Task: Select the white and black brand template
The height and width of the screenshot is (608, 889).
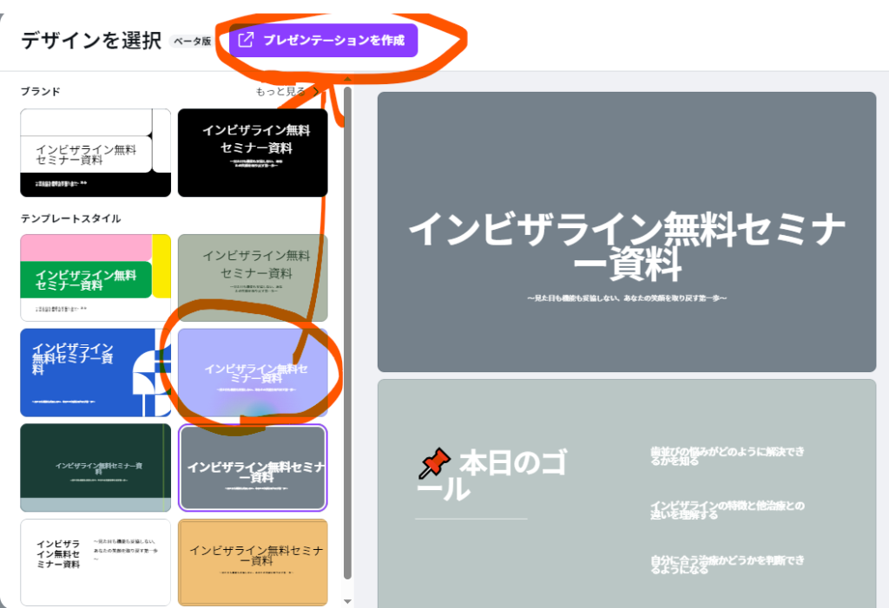Action: point(95,153)
